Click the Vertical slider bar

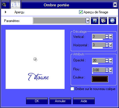pos(102,39)
